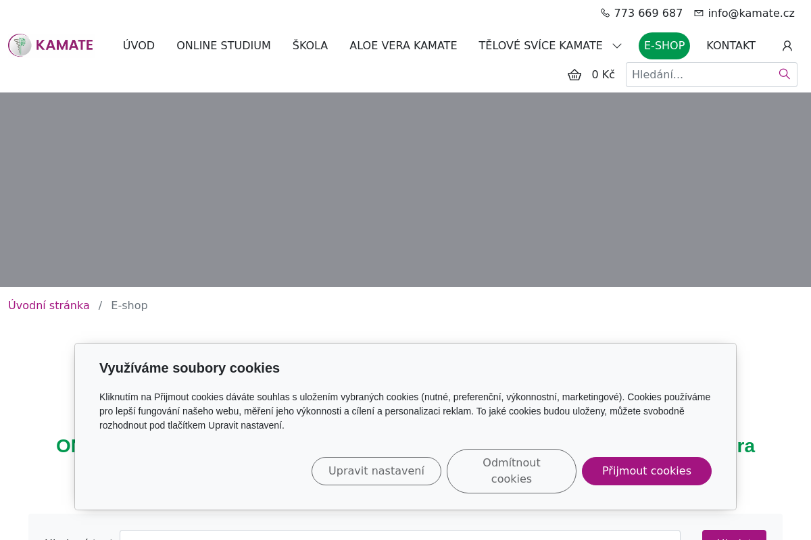Open the ŠKOLA menu item
The image size is (811, 540).
pos(310,46)
